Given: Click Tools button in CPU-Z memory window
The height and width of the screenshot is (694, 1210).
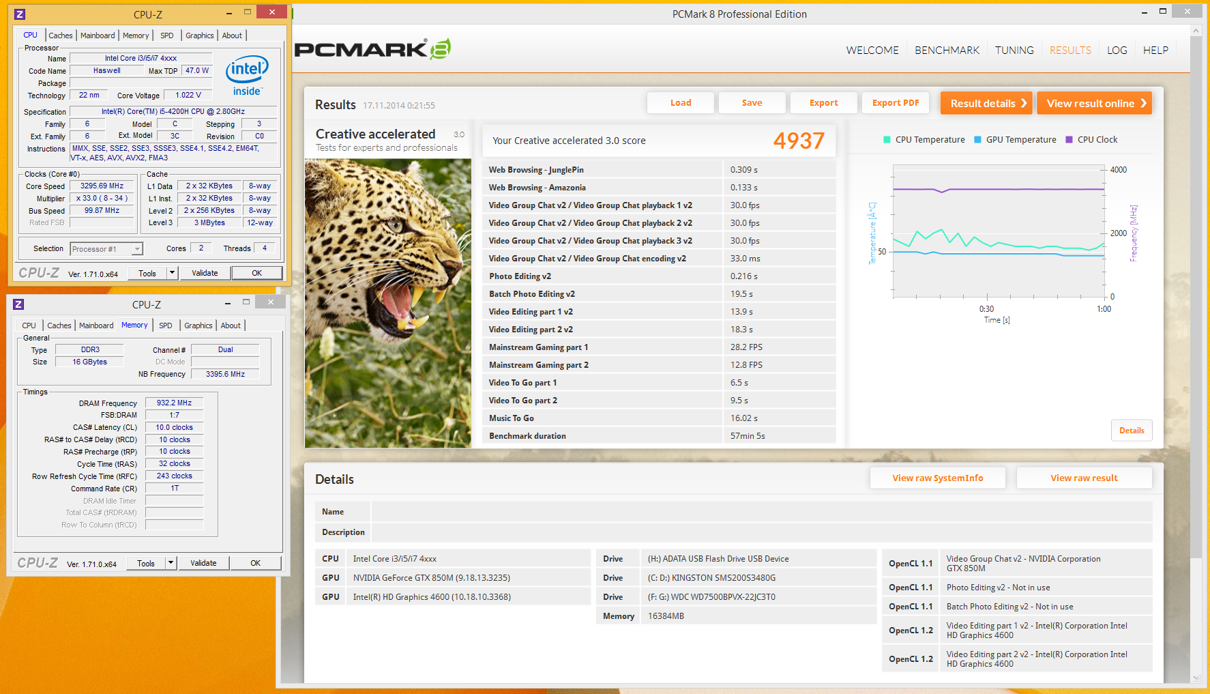Looking at the screenshot, I should tap(146, 563).
